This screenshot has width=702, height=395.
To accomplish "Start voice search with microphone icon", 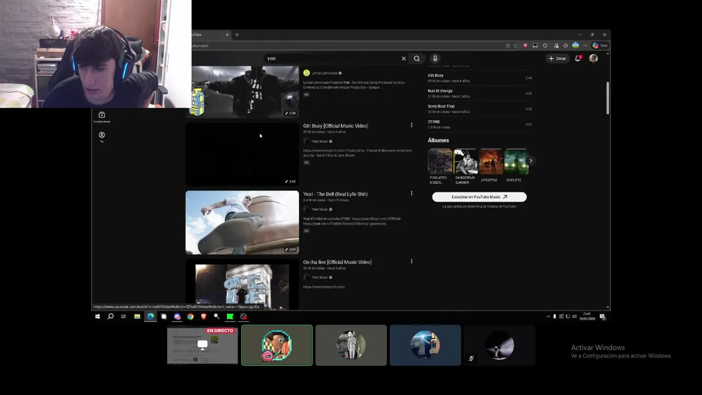I will point(435,58).
